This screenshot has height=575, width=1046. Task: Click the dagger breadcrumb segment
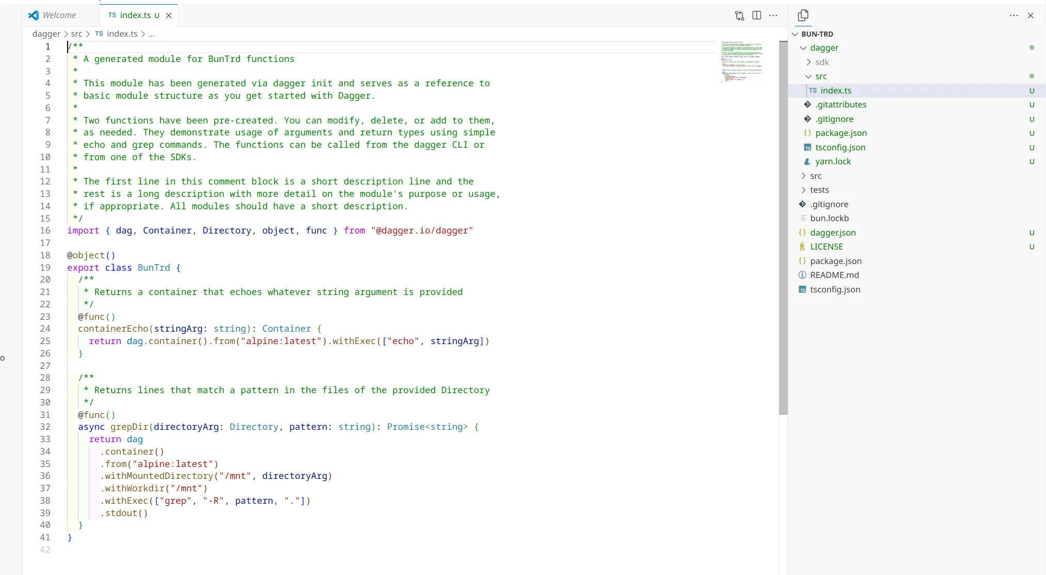(46, 34)
